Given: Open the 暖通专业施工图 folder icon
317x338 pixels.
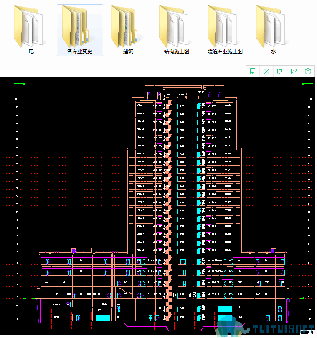Looking at the screenshot, I should coord(223,26).
